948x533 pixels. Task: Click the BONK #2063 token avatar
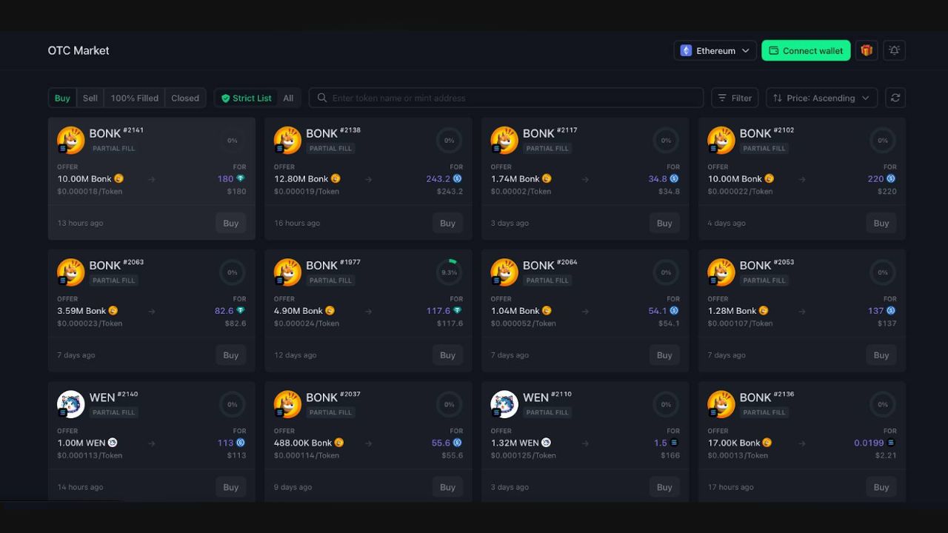[x=71, y=272]
